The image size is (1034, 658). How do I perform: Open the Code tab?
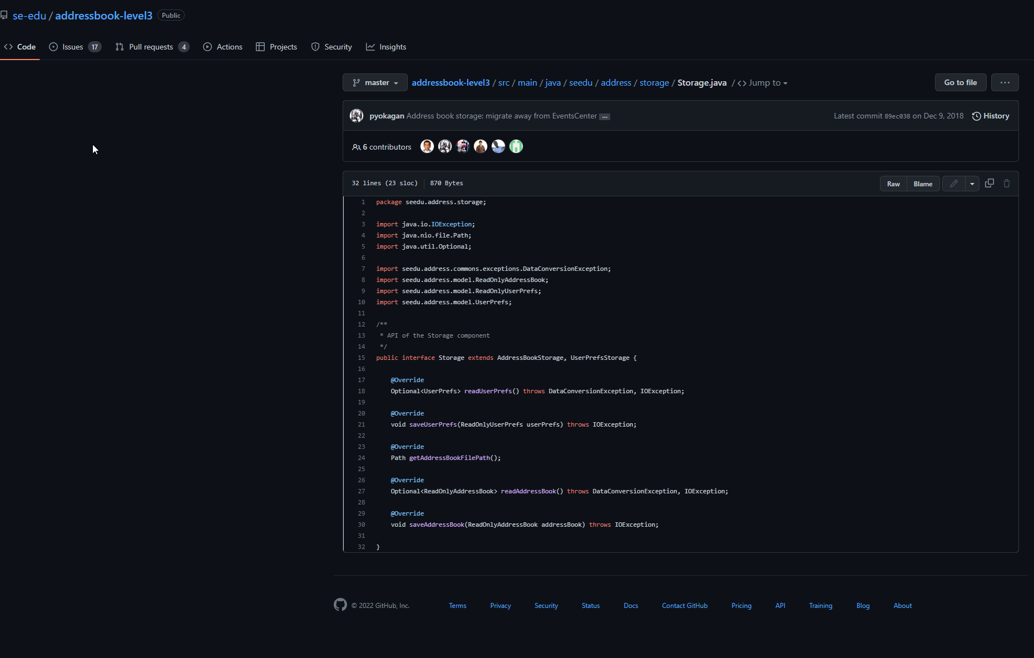[20, 47]
